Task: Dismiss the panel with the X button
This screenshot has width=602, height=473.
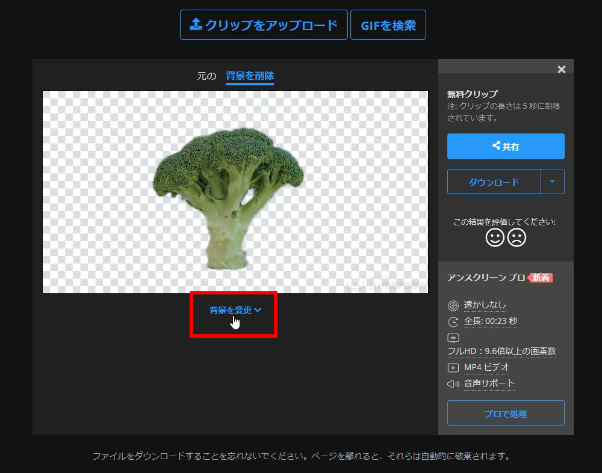Action: 561,69
